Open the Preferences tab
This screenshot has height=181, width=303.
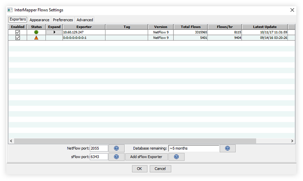point(63,20)
